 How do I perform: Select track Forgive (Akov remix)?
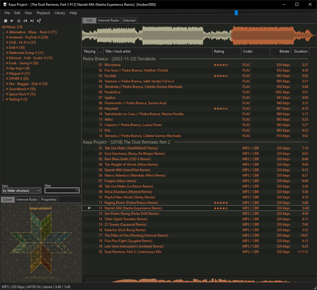pyautogui.click(x=195, y=181)
